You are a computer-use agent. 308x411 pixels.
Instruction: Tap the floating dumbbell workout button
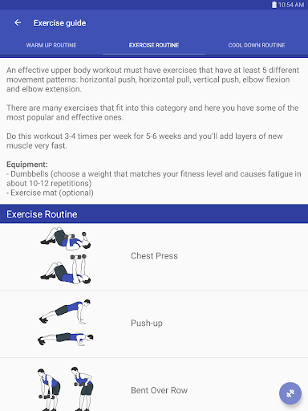click(x=290, y=393)
